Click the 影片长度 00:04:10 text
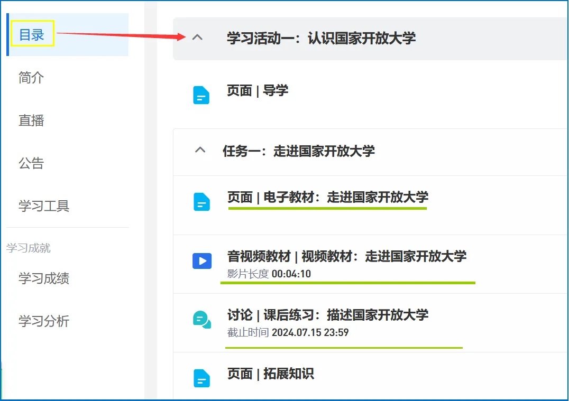Screen dimensions: 569x401 pyautogui.click(x=269, y=274)
